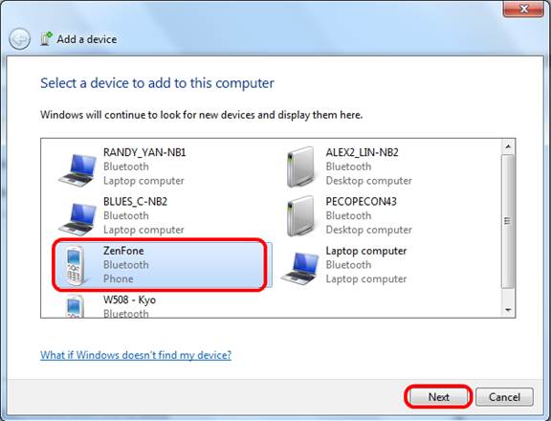Select the unnamed Laptop computer icon

coord(299,268)
